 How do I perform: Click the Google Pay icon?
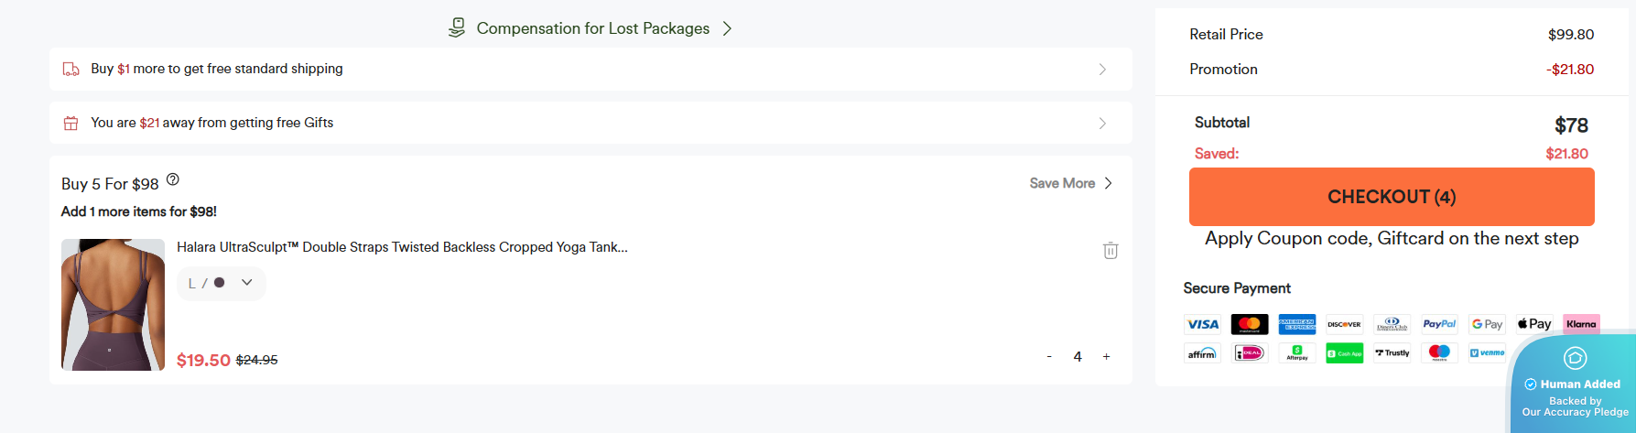point(1487,324)
